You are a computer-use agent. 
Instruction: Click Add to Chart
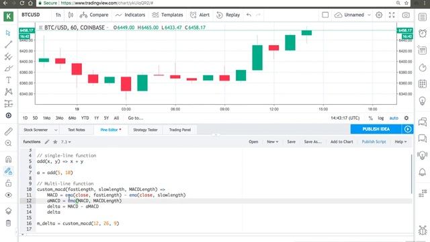coord(342,142)
